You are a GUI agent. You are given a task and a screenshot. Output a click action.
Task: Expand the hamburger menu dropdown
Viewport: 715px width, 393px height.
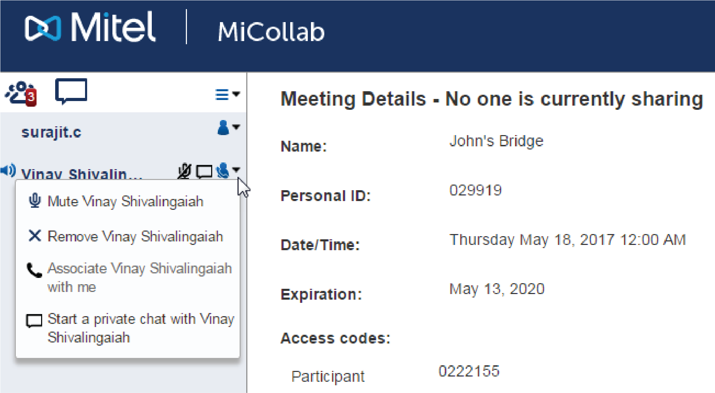click(x=227, y=94)
